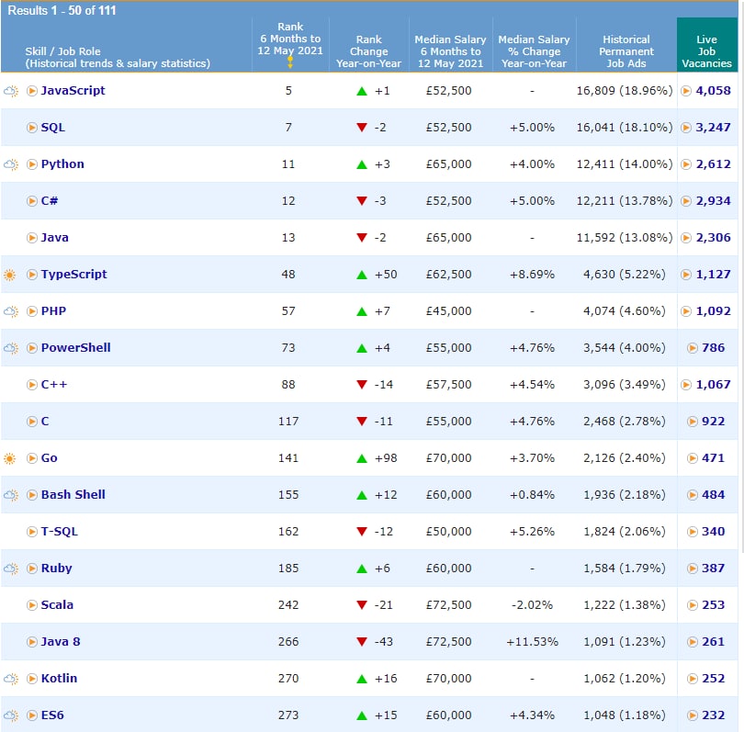Click the orange arrow icon beside Kotlin

(32, 679)
